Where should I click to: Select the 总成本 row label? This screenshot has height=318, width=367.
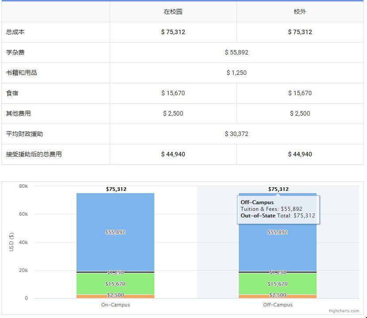click(x=15, y=32)
